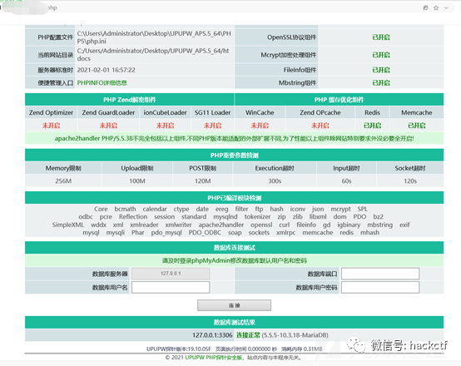This screenshot has width=461, height=366.
Task: Click the 连接正常 connection status text
Action: (248, 335)
